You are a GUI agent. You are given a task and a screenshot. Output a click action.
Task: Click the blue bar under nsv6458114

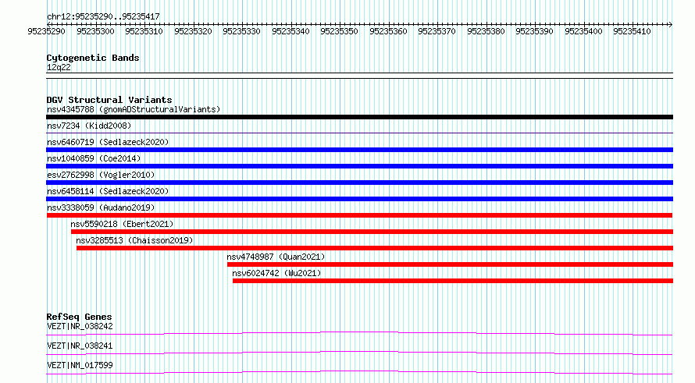(x=359, y=199)
